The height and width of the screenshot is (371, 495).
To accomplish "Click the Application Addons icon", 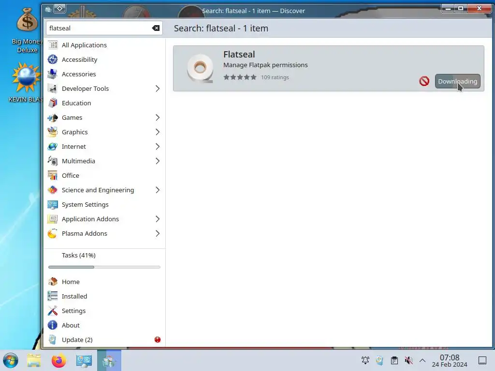I will 53,219.
